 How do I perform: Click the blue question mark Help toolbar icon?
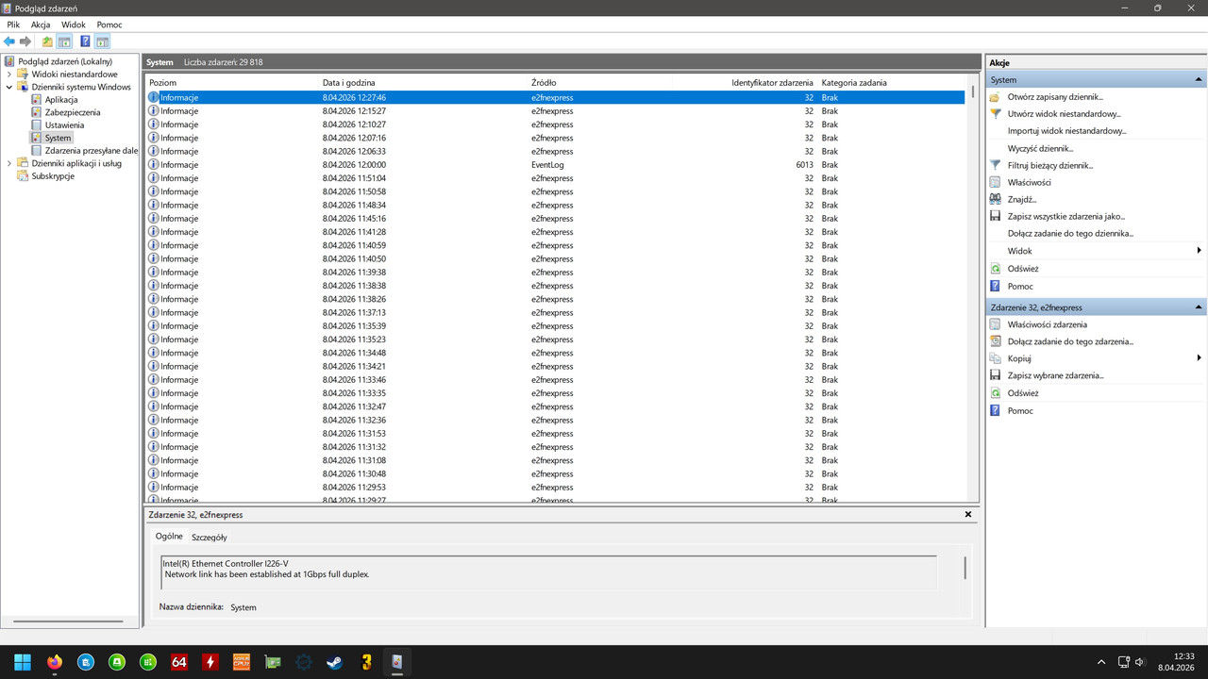click(85, 41)
